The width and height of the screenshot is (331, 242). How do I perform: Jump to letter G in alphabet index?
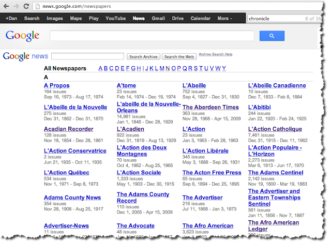(x=133, y=68)
